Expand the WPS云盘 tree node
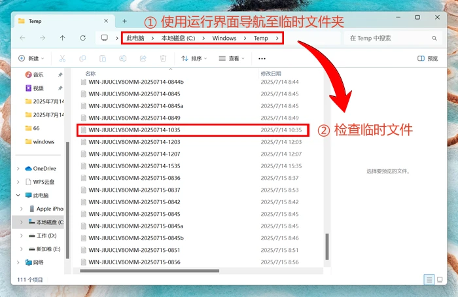The image size is (458, 297). pos(18,182)
